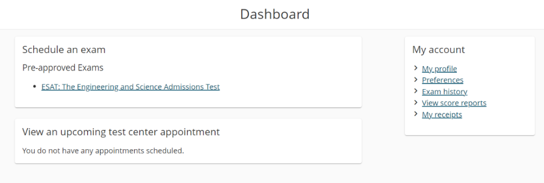544x183 pixels.
Task: Open My receipts
Action: pos(442,114)
